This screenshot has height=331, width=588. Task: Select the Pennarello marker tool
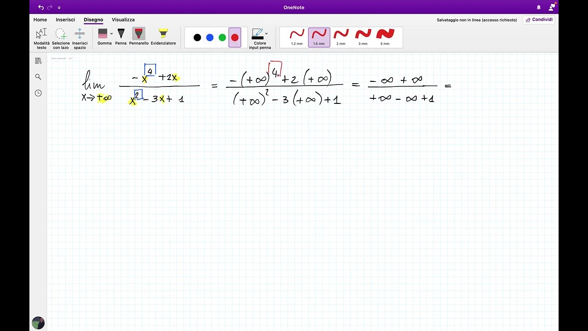[x=139, y=37]
